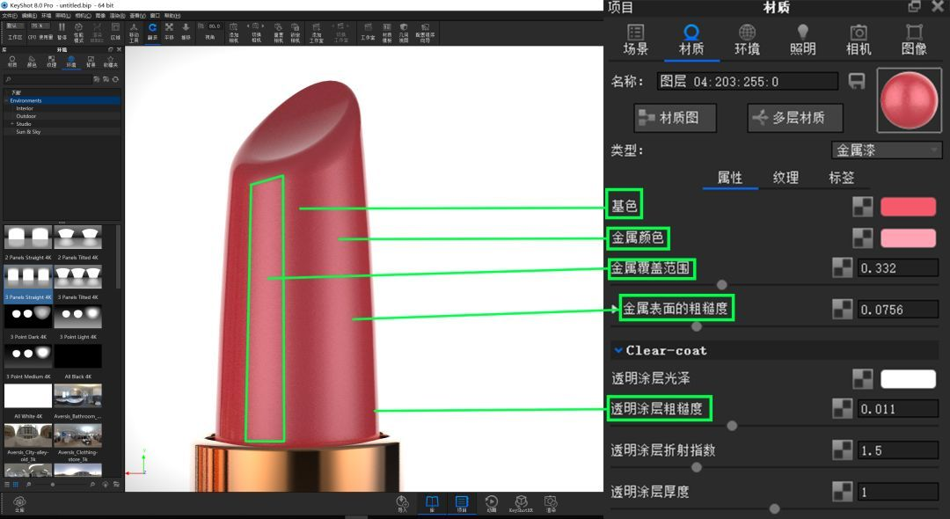Image resolution: width=950 pixels, height=519 pixels.
Task: Click the 动画 (Animation) icon in bottom bar
Action: (x=491, y=502)
